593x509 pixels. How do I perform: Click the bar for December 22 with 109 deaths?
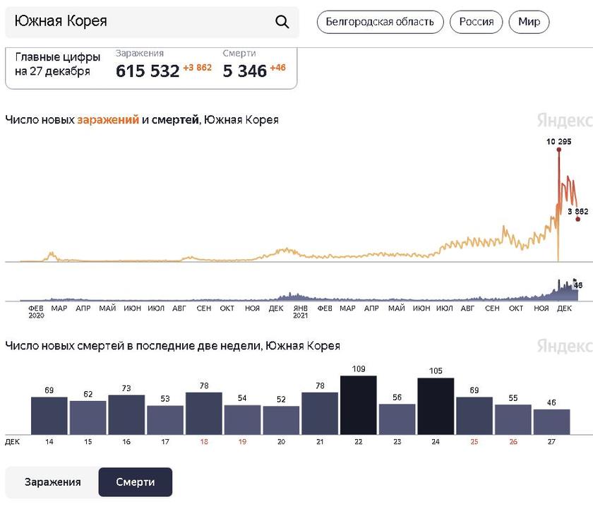(x=358, y=405)
